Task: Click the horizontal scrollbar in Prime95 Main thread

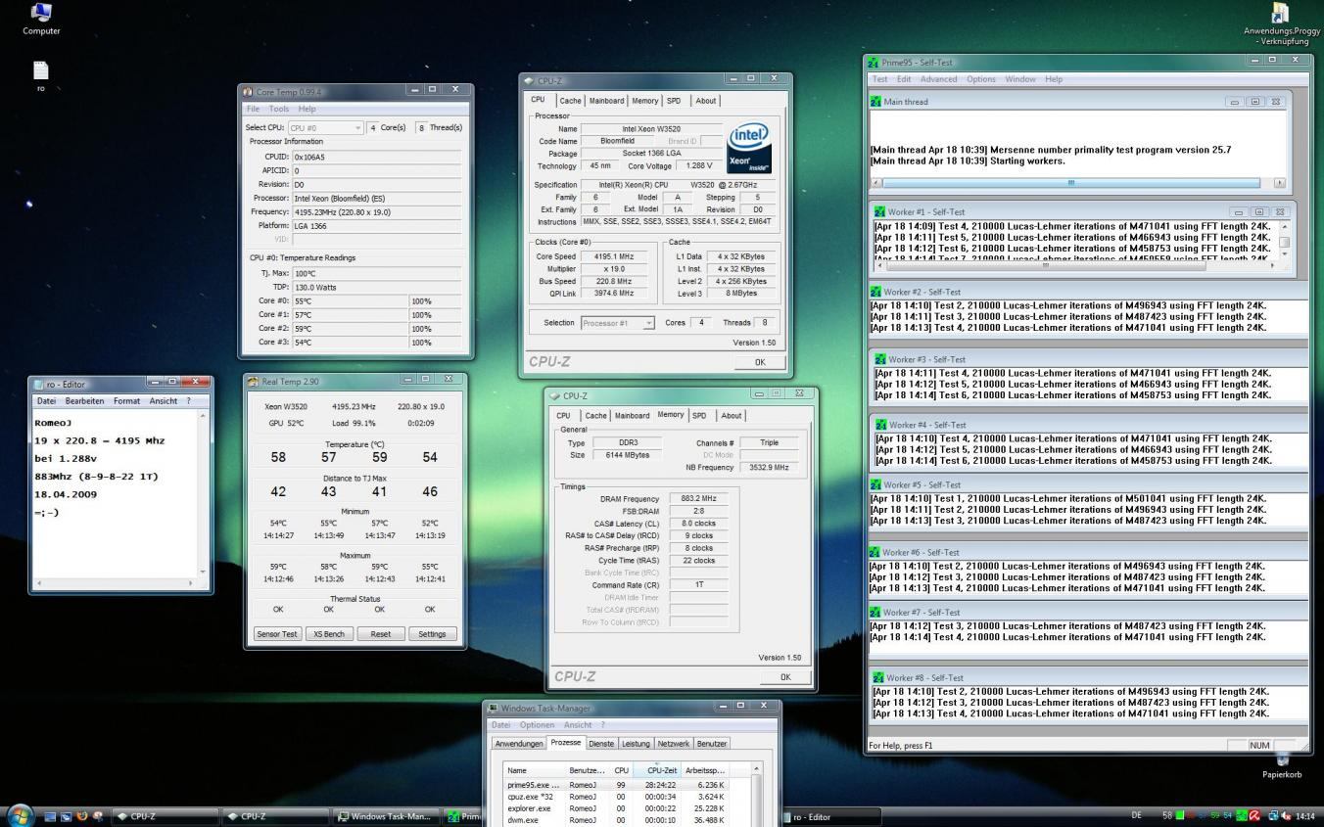Action: pos(1077,183)
